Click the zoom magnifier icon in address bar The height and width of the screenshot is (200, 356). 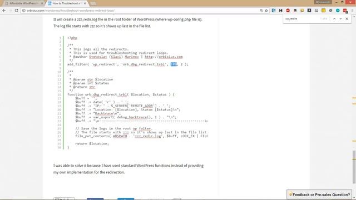[261, 11]
